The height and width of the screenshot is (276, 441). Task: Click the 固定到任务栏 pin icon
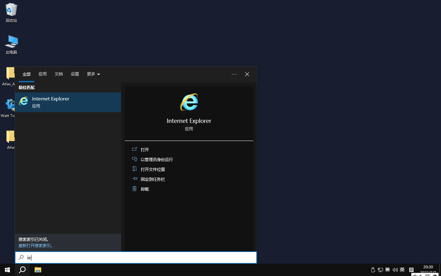click(134, 179)
